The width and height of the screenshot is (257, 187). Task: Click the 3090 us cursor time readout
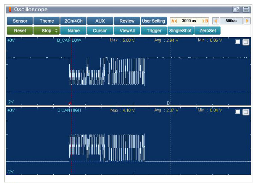[x=189, y=21]
